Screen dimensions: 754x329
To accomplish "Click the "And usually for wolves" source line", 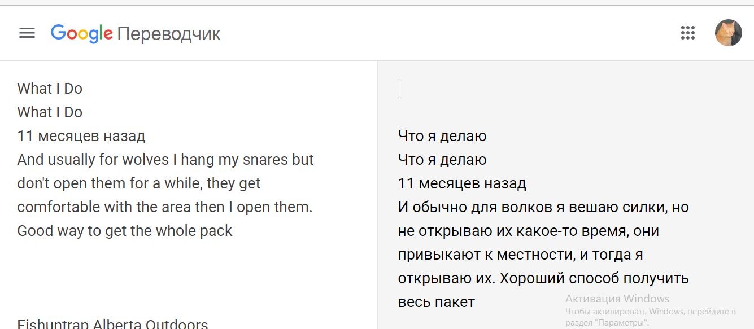I will (165, 160).
